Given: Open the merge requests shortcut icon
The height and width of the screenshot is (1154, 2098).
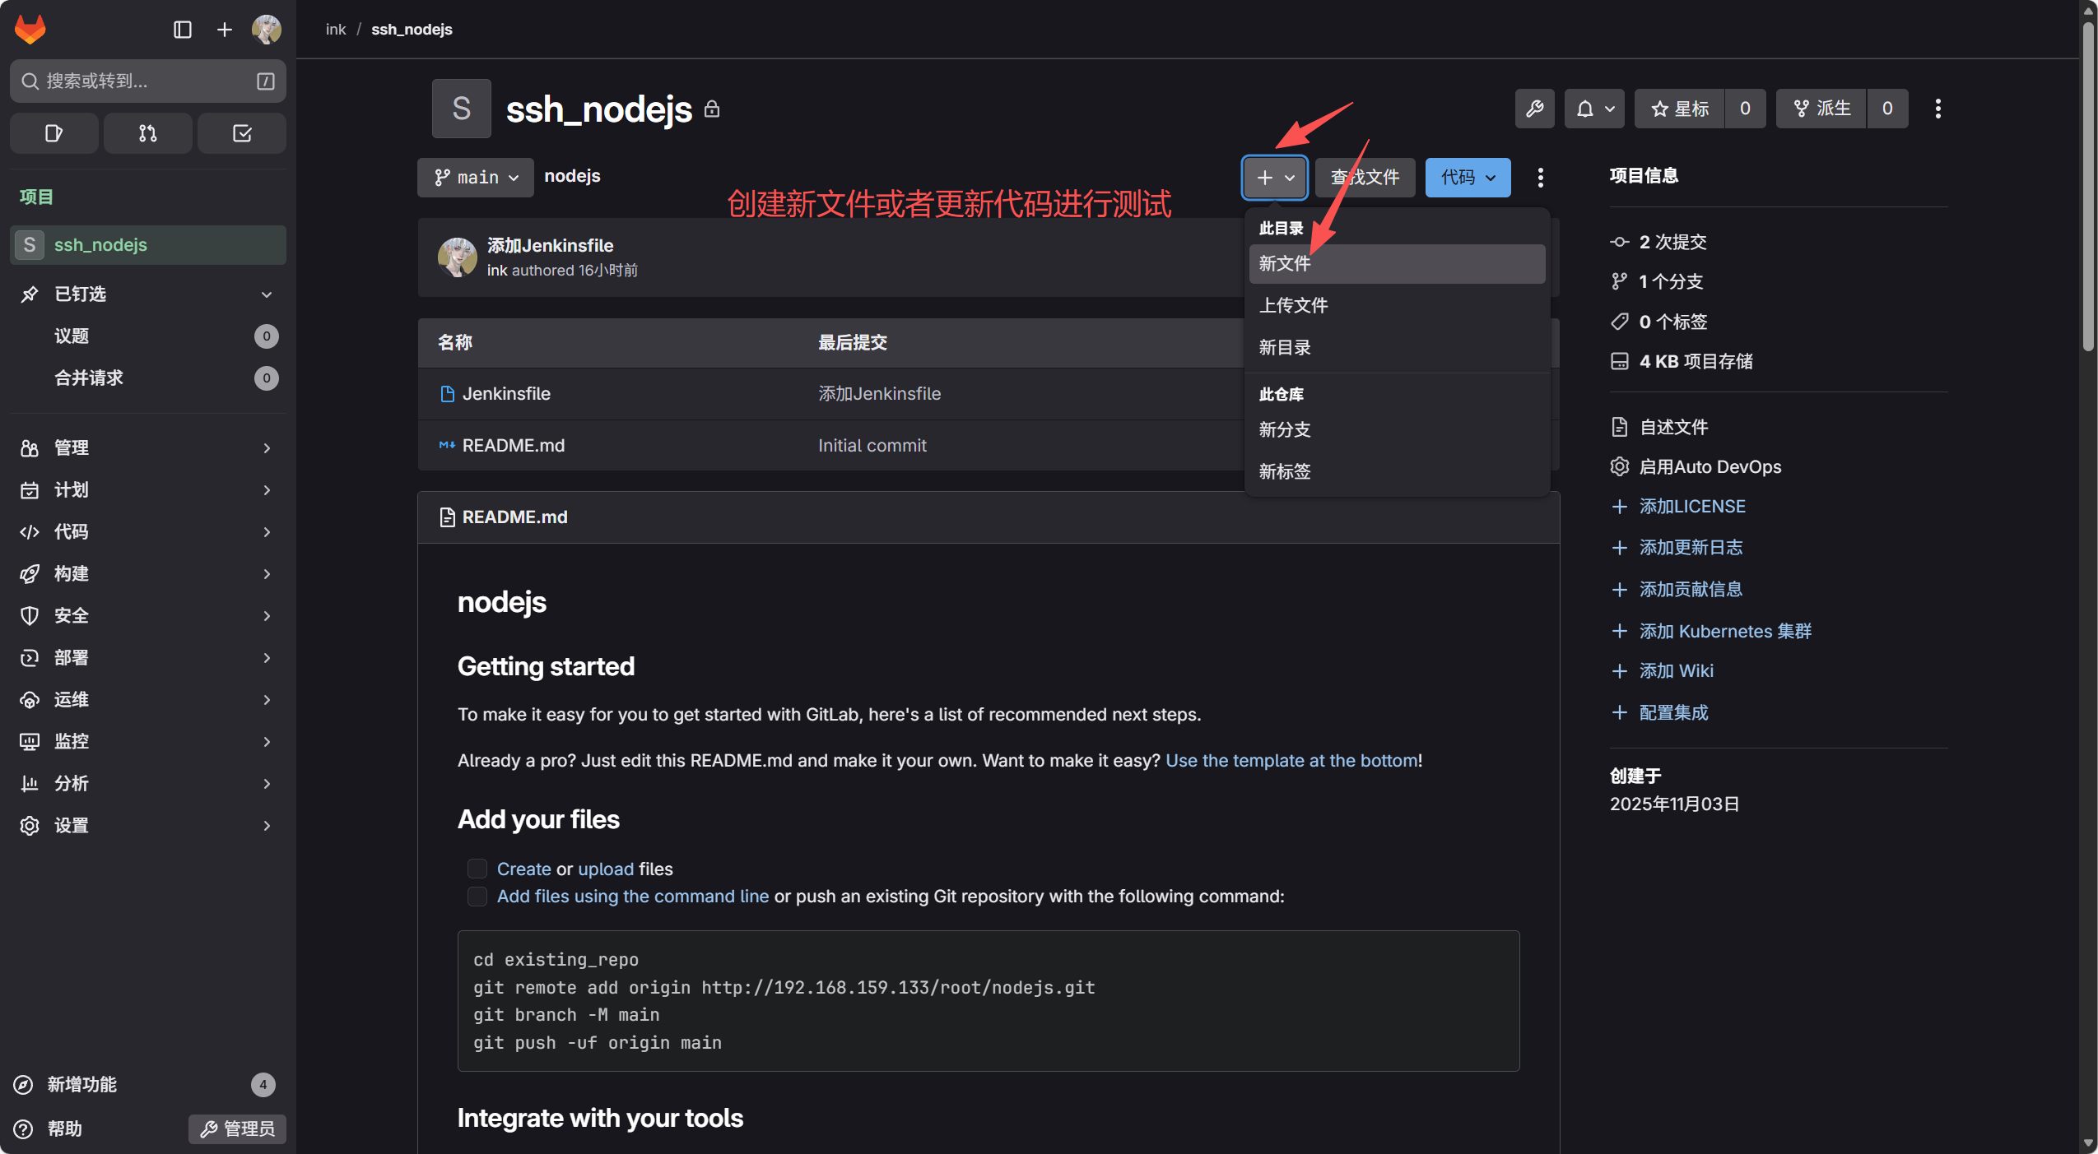Looking at the screenshot, I should 147,133.
